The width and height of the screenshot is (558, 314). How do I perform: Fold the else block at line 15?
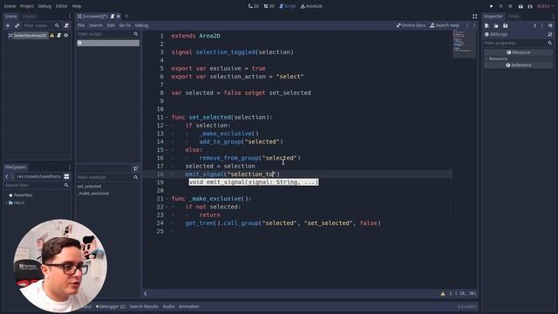(x=167, y=150)
